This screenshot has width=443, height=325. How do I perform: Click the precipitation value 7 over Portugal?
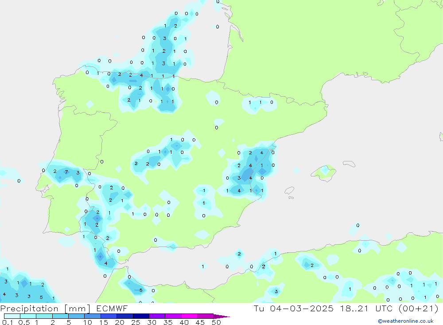pyautogui.click(x=66, y=172)
